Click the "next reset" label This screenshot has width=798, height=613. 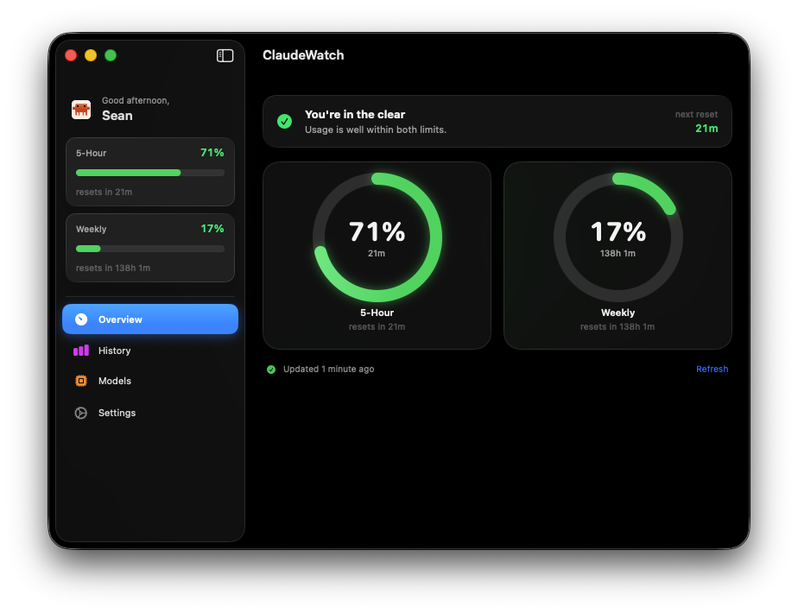point(696,115)
